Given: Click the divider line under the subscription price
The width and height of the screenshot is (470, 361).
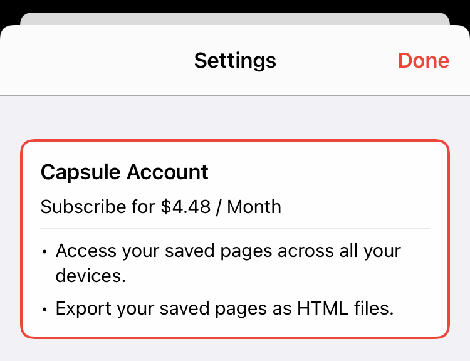Looking at the screenshot, I should pos(235,228).
